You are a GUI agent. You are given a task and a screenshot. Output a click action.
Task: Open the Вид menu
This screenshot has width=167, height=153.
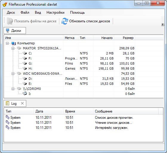38,13
